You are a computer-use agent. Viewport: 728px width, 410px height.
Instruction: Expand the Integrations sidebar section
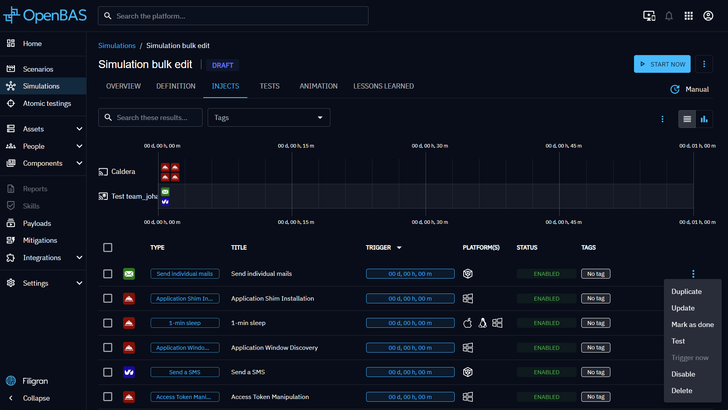click(x=79, y=258)
